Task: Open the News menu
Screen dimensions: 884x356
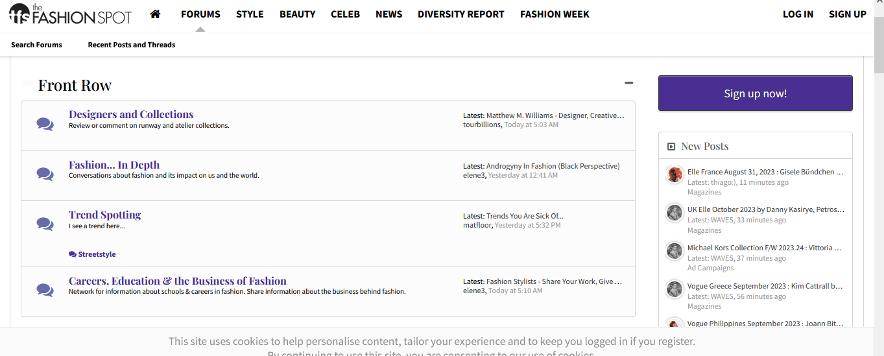Action: [x=388, y=14]
